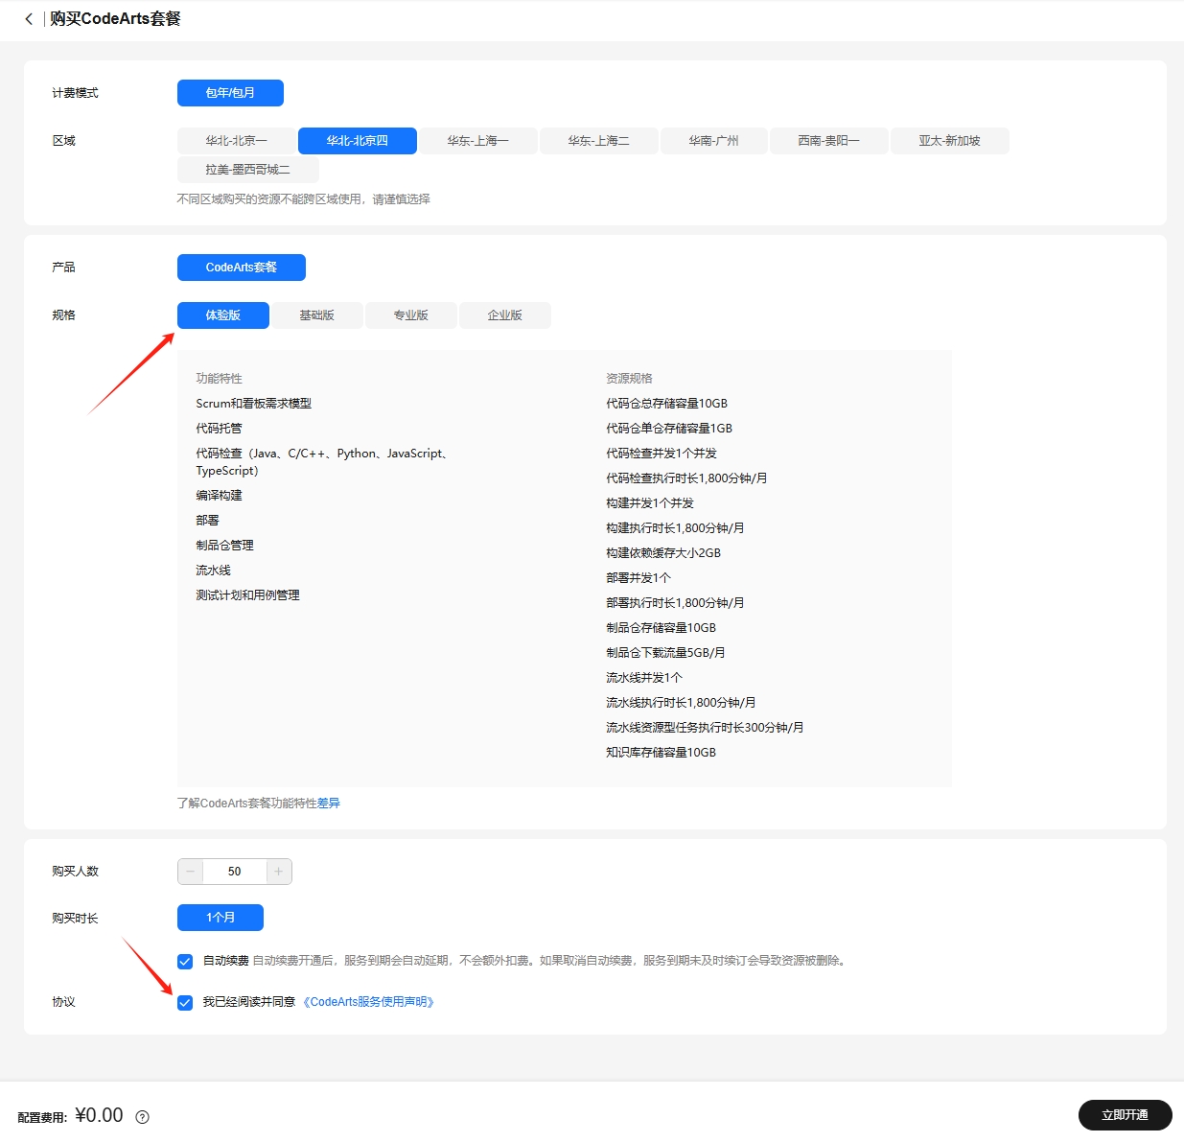Image resolution: width=1184 pixels, height=1142 pixels.
Task: Select region 拉美-墨西哥城二
Action: coord(247,170)
